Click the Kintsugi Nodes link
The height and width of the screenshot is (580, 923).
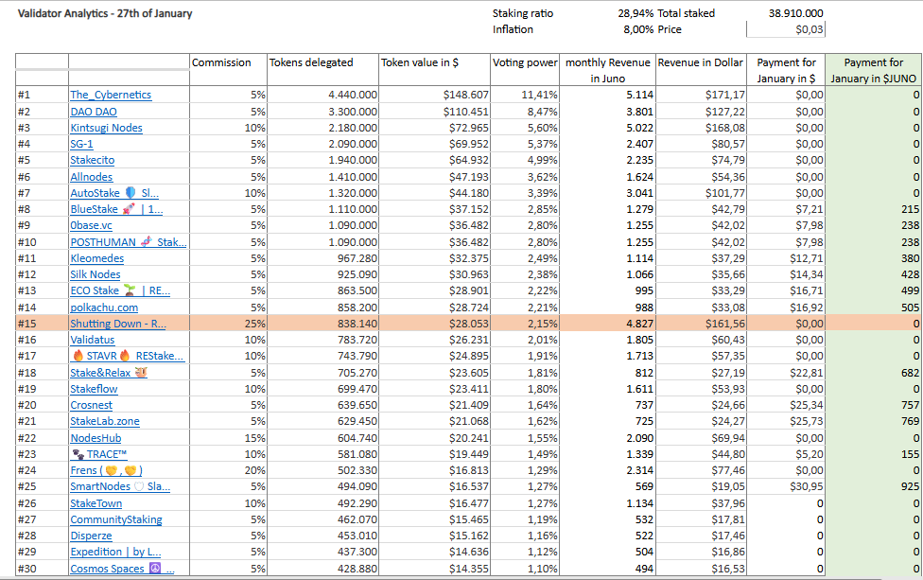(106, 128)
